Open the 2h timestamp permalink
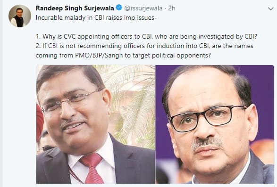Image resolution: width=277 pixels, height=187 pixels. click(x=172, y=8)
